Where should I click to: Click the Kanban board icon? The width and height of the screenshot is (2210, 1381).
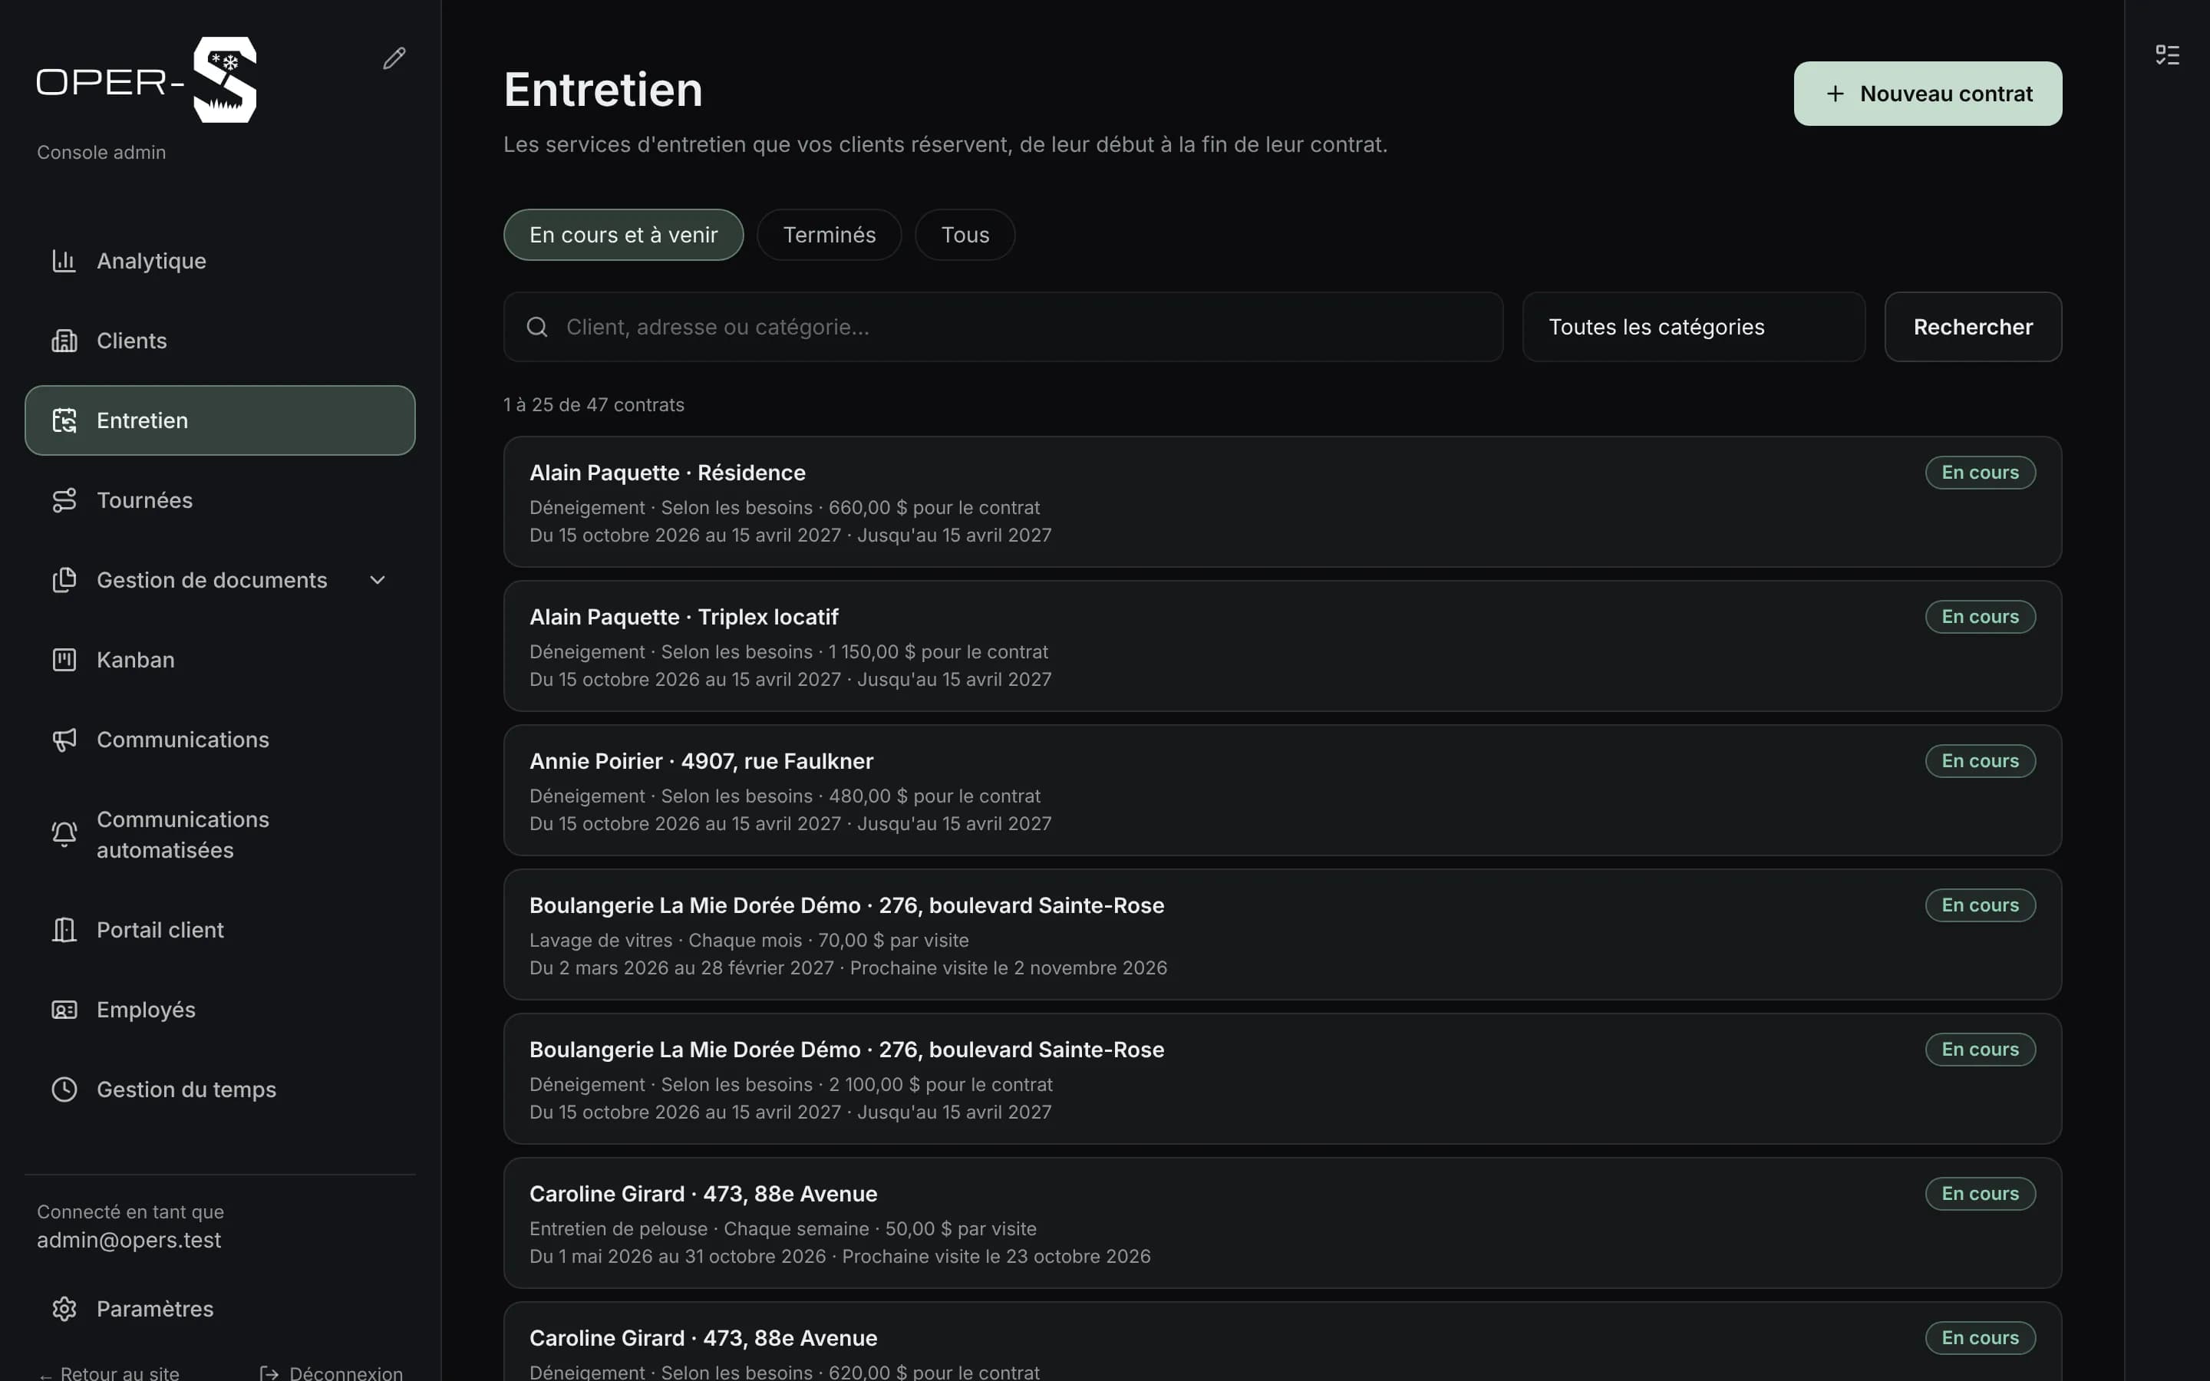point(64,660)
